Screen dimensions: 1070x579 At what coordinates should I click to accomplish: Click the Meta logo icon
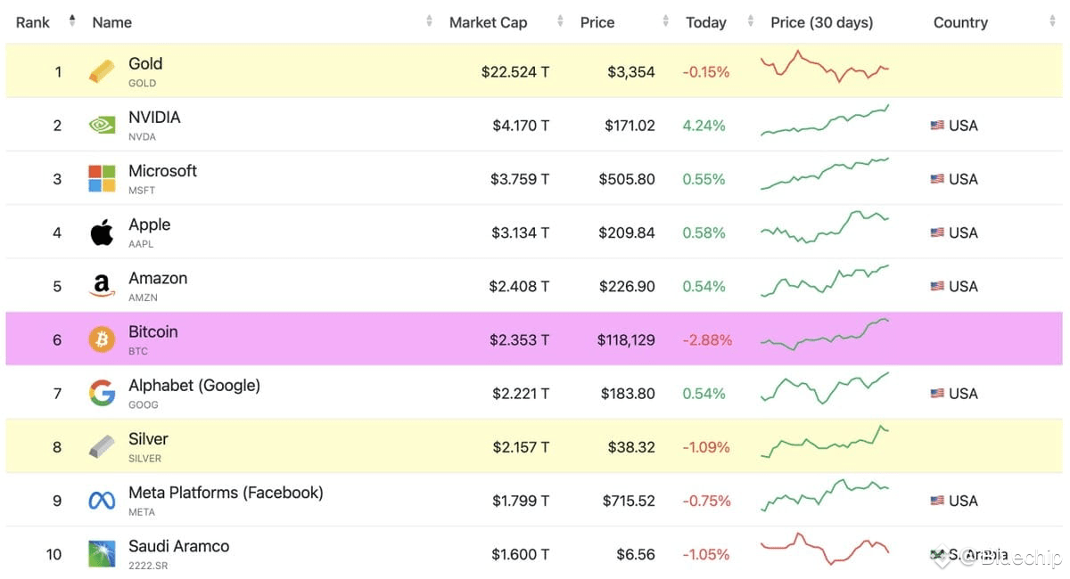(102, 501)
